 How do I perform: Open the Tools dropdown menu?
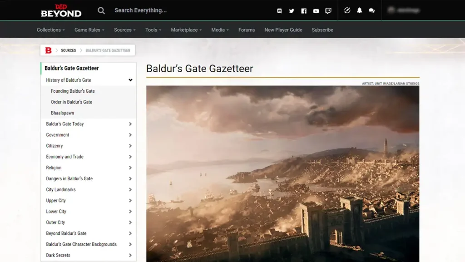pos(153,30)
